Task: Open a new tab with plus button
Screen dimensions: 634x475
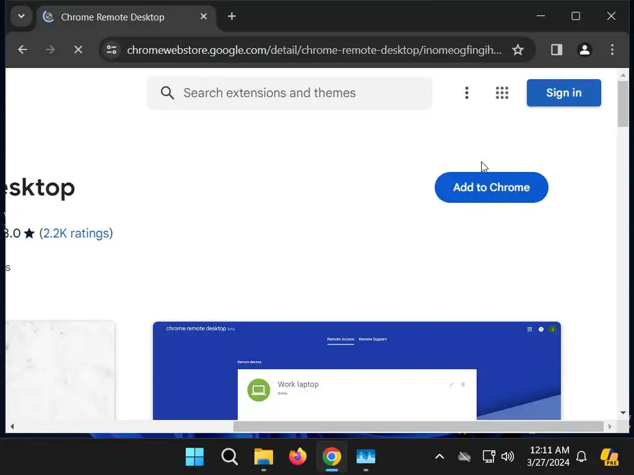Action: pyautogui.click(x=232, y=17)
